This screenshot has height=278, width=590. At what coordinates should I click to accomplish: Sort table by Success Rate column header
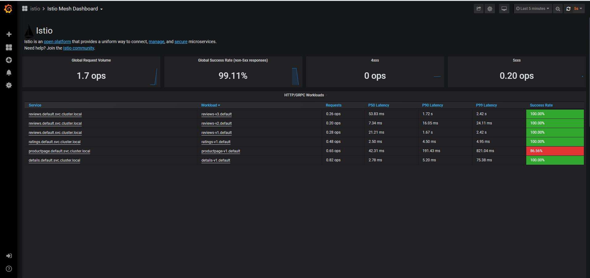point(541,105)
